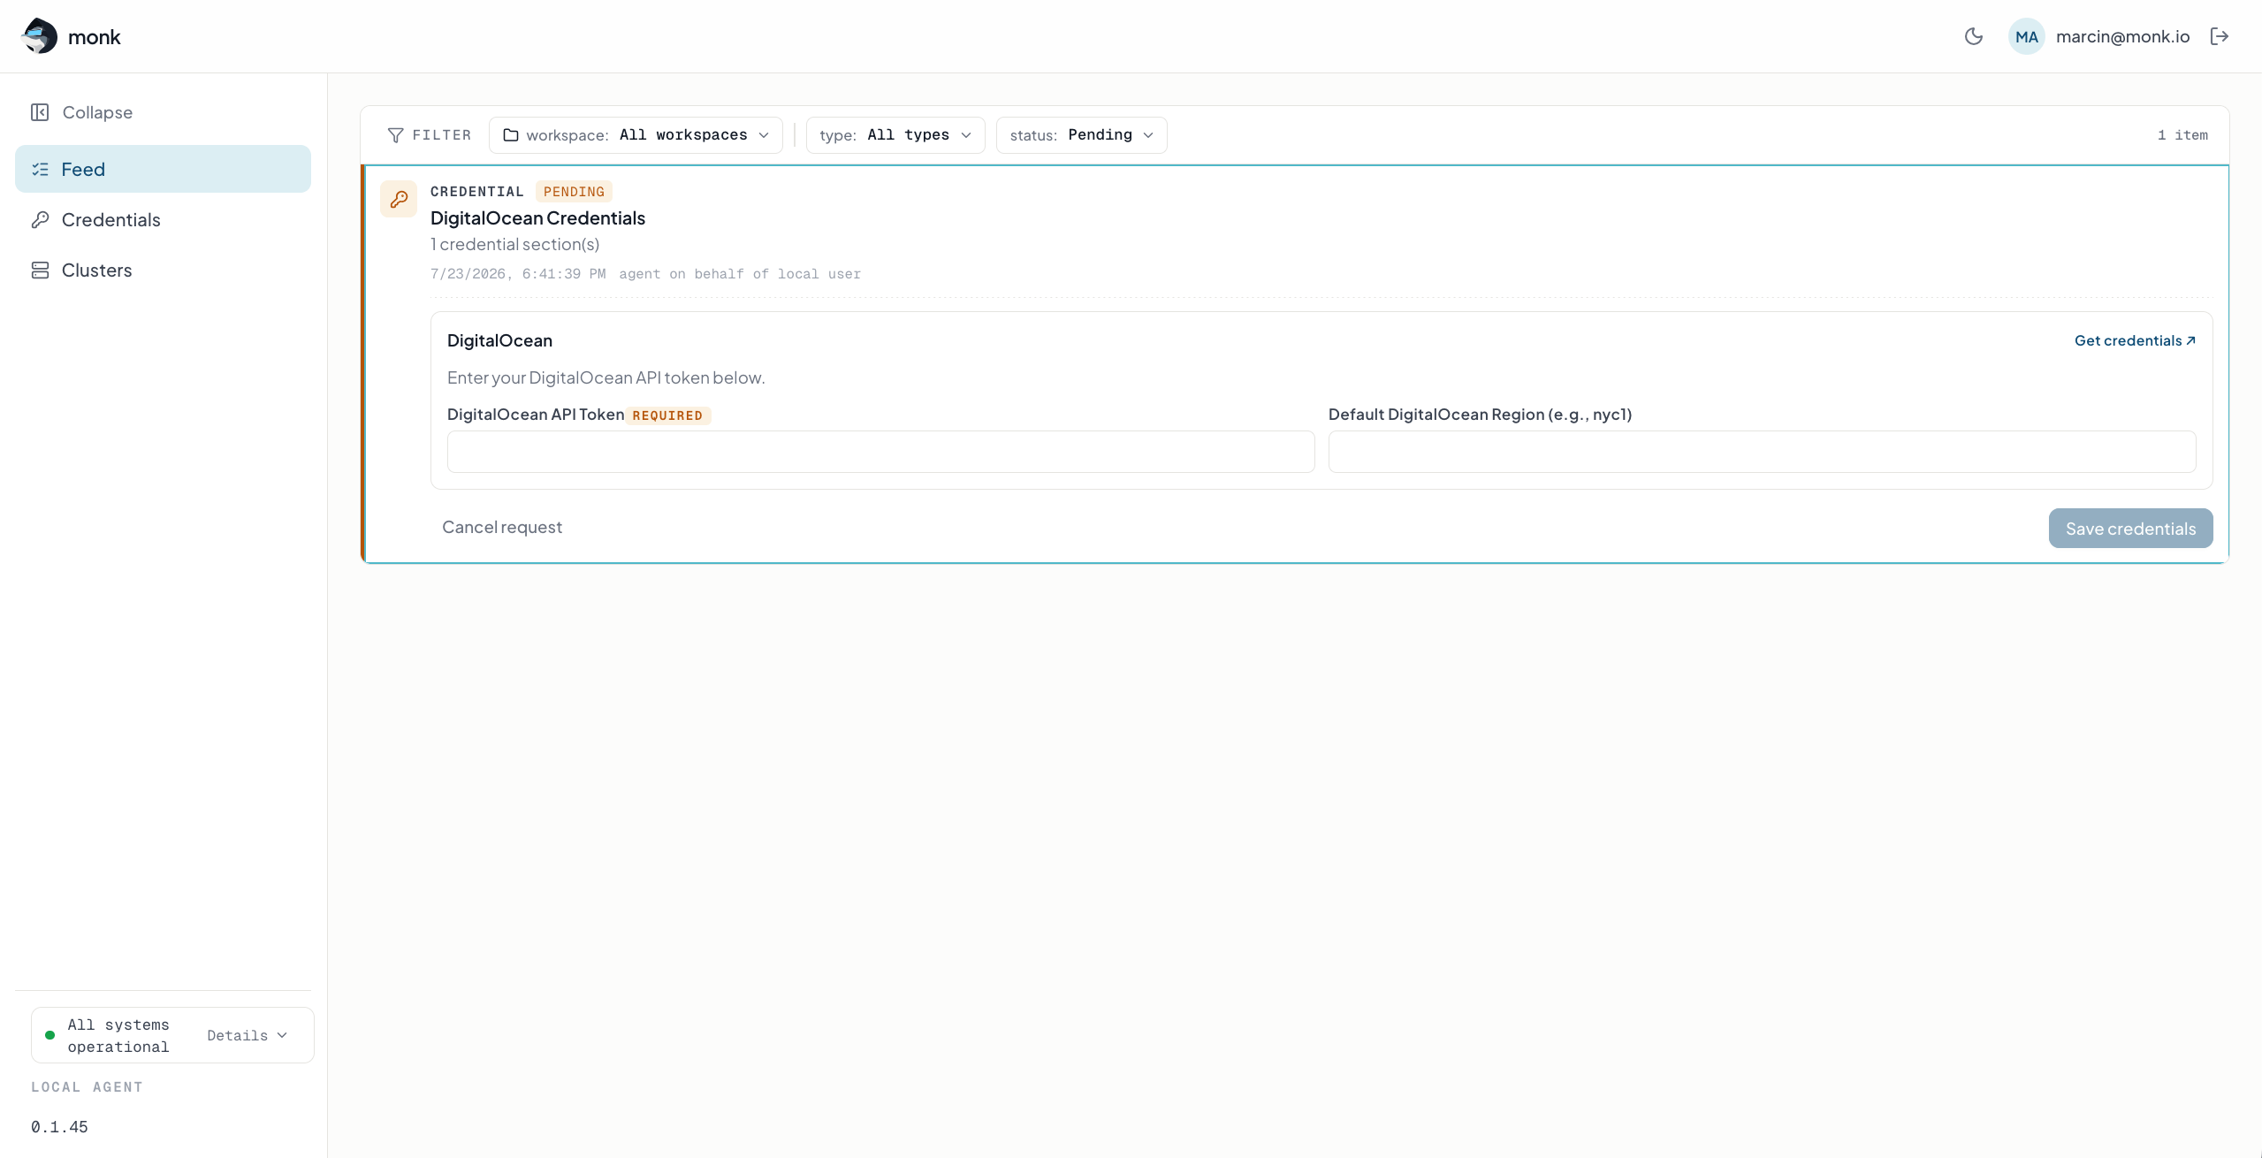Screen dimensions: 2262x1158
Task: Focus the Default DigitalOcean Region field
Action: 1762,452
